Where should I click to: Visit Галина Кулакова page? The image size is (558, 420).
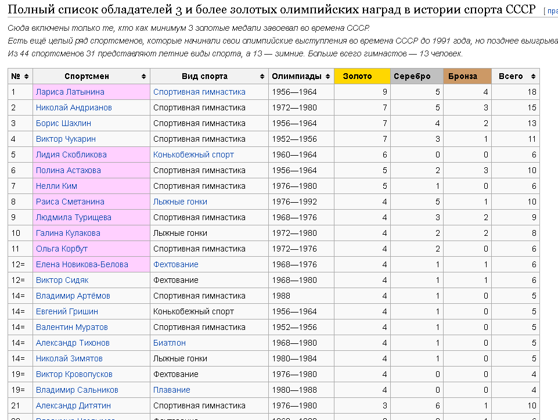[68, 233]
